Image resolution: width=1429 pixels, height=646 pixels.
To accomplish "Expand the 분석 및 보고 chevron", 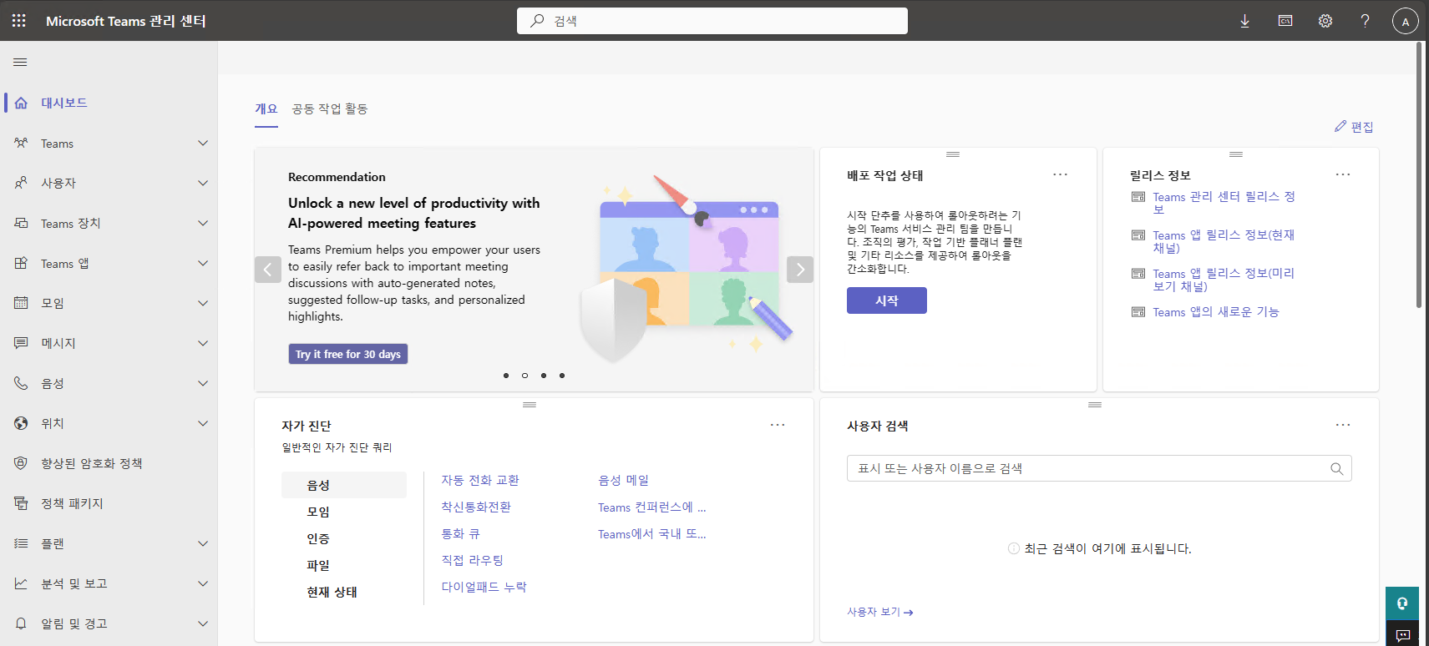I will pos(203,583).
